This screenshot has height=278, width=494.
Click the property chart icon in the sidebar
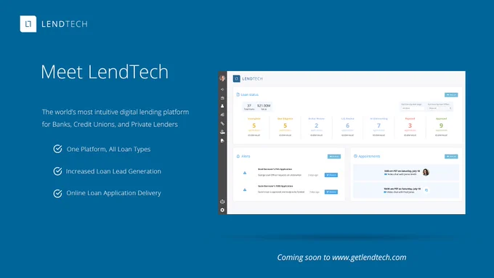tap(222, 115)
